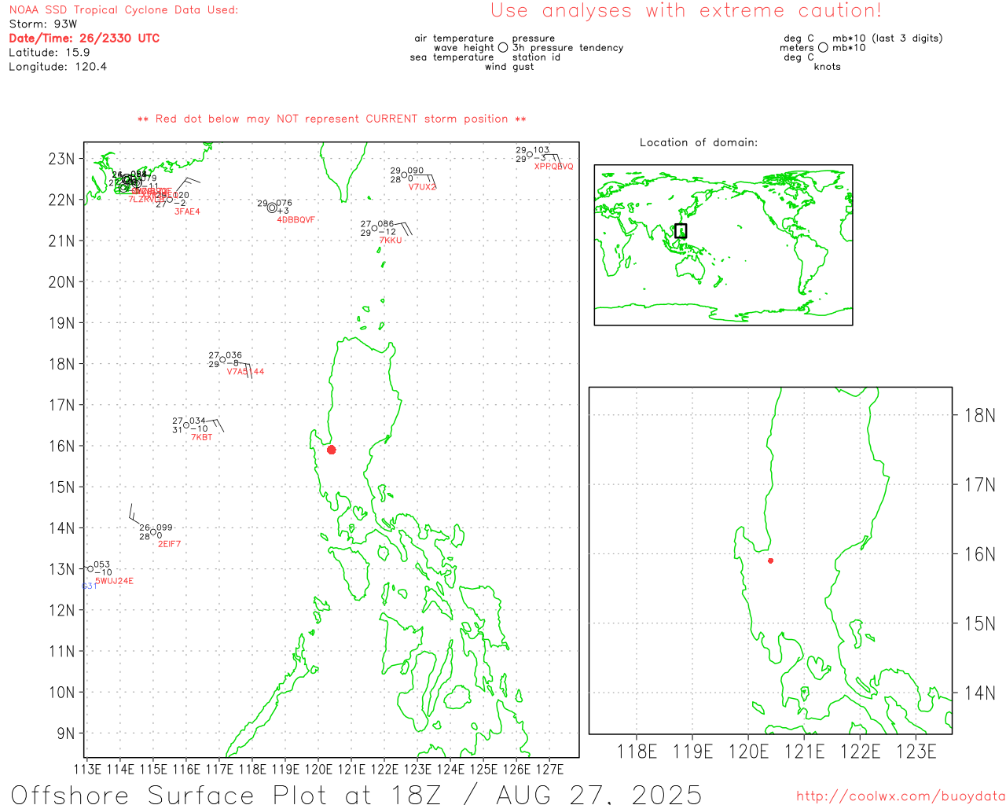Click the 127E longitude label
Viewport: 1006px width, 805px height.
549,769
